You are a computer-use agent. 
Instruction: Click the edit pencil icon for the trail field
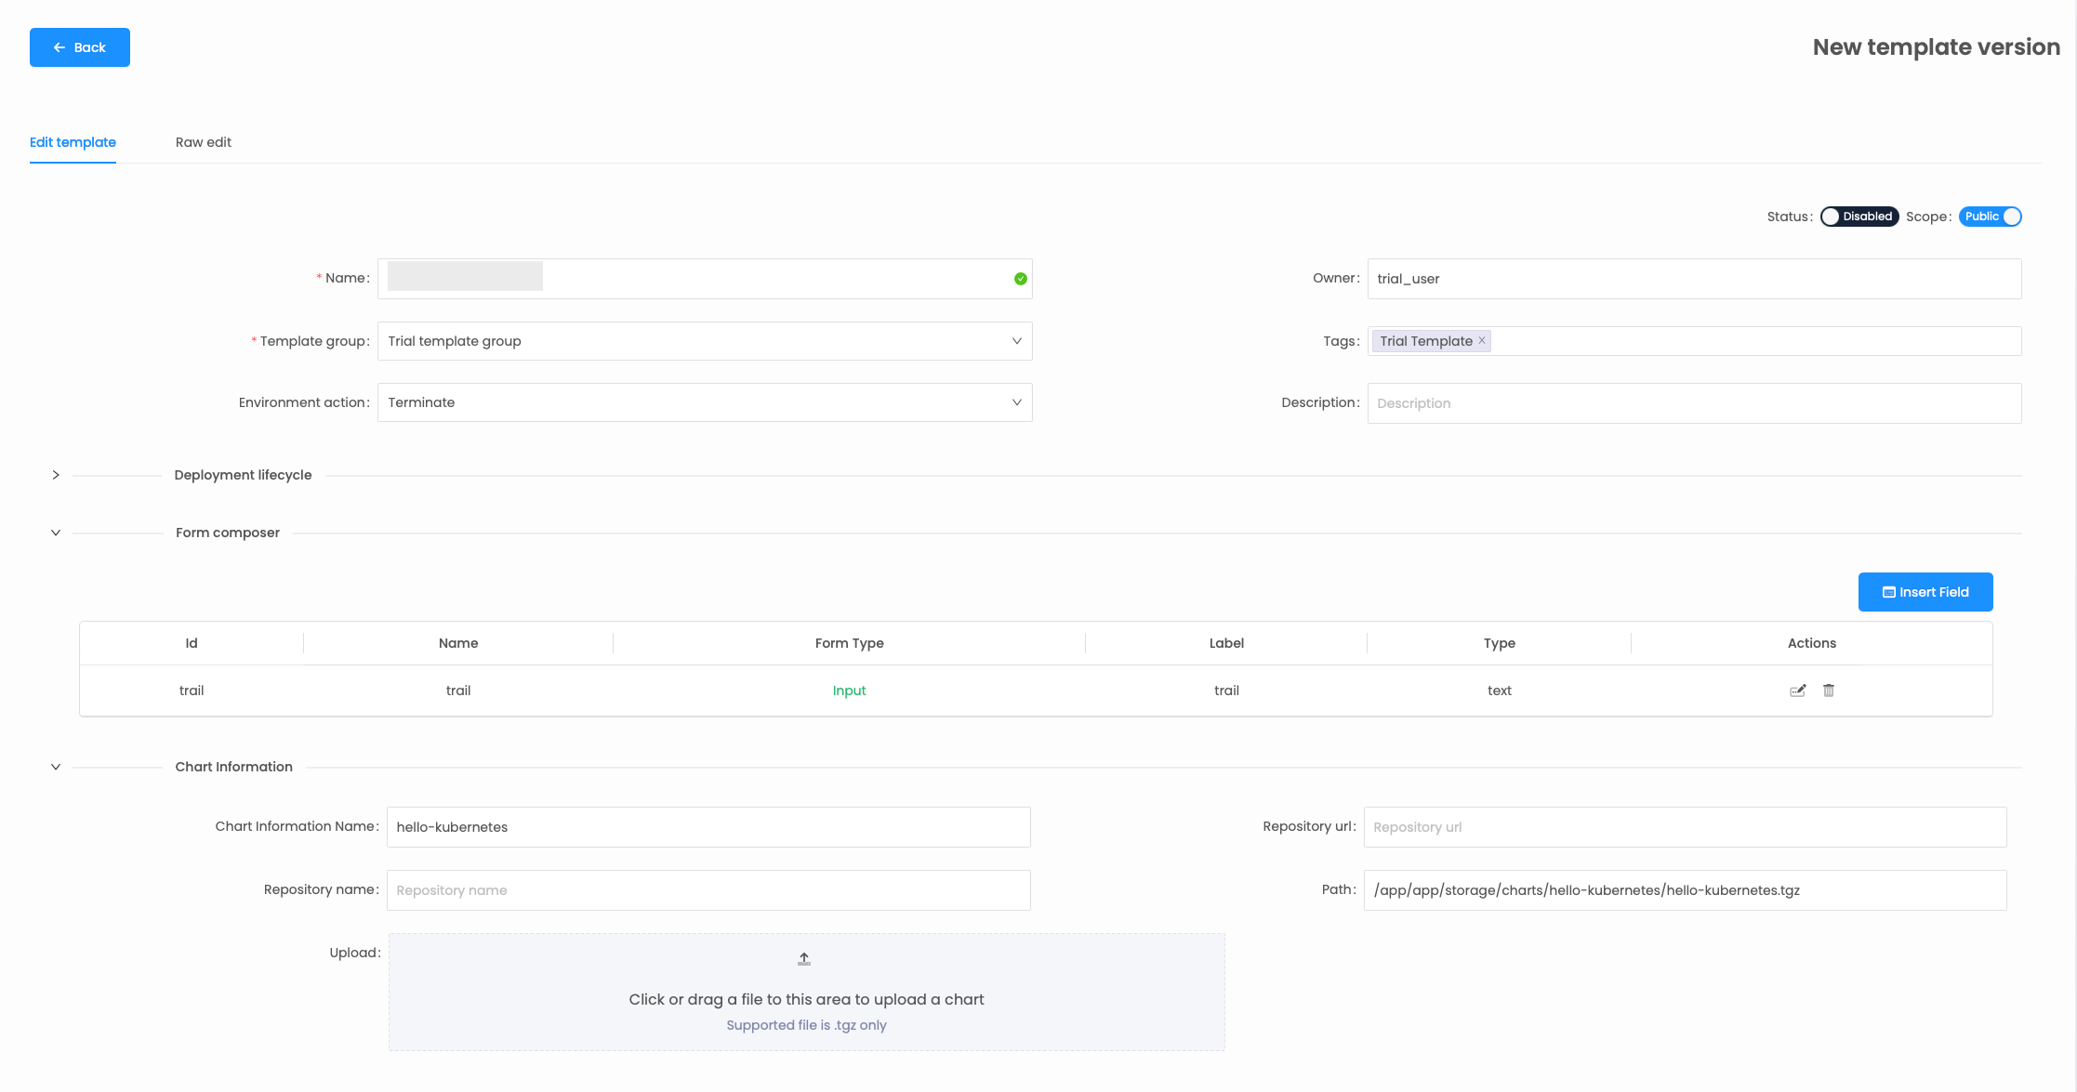(1796, 691)
